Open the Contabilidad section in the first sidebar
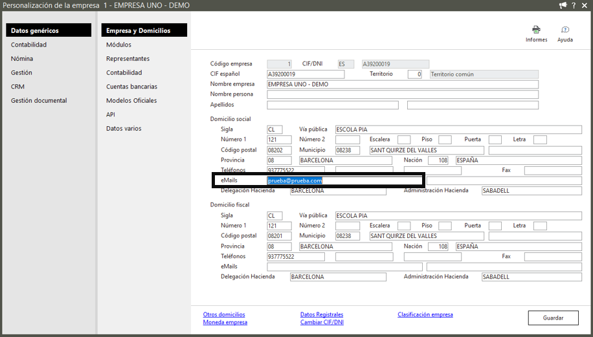The height and width of the screenshot is (337, 593). tap(28, 45)
